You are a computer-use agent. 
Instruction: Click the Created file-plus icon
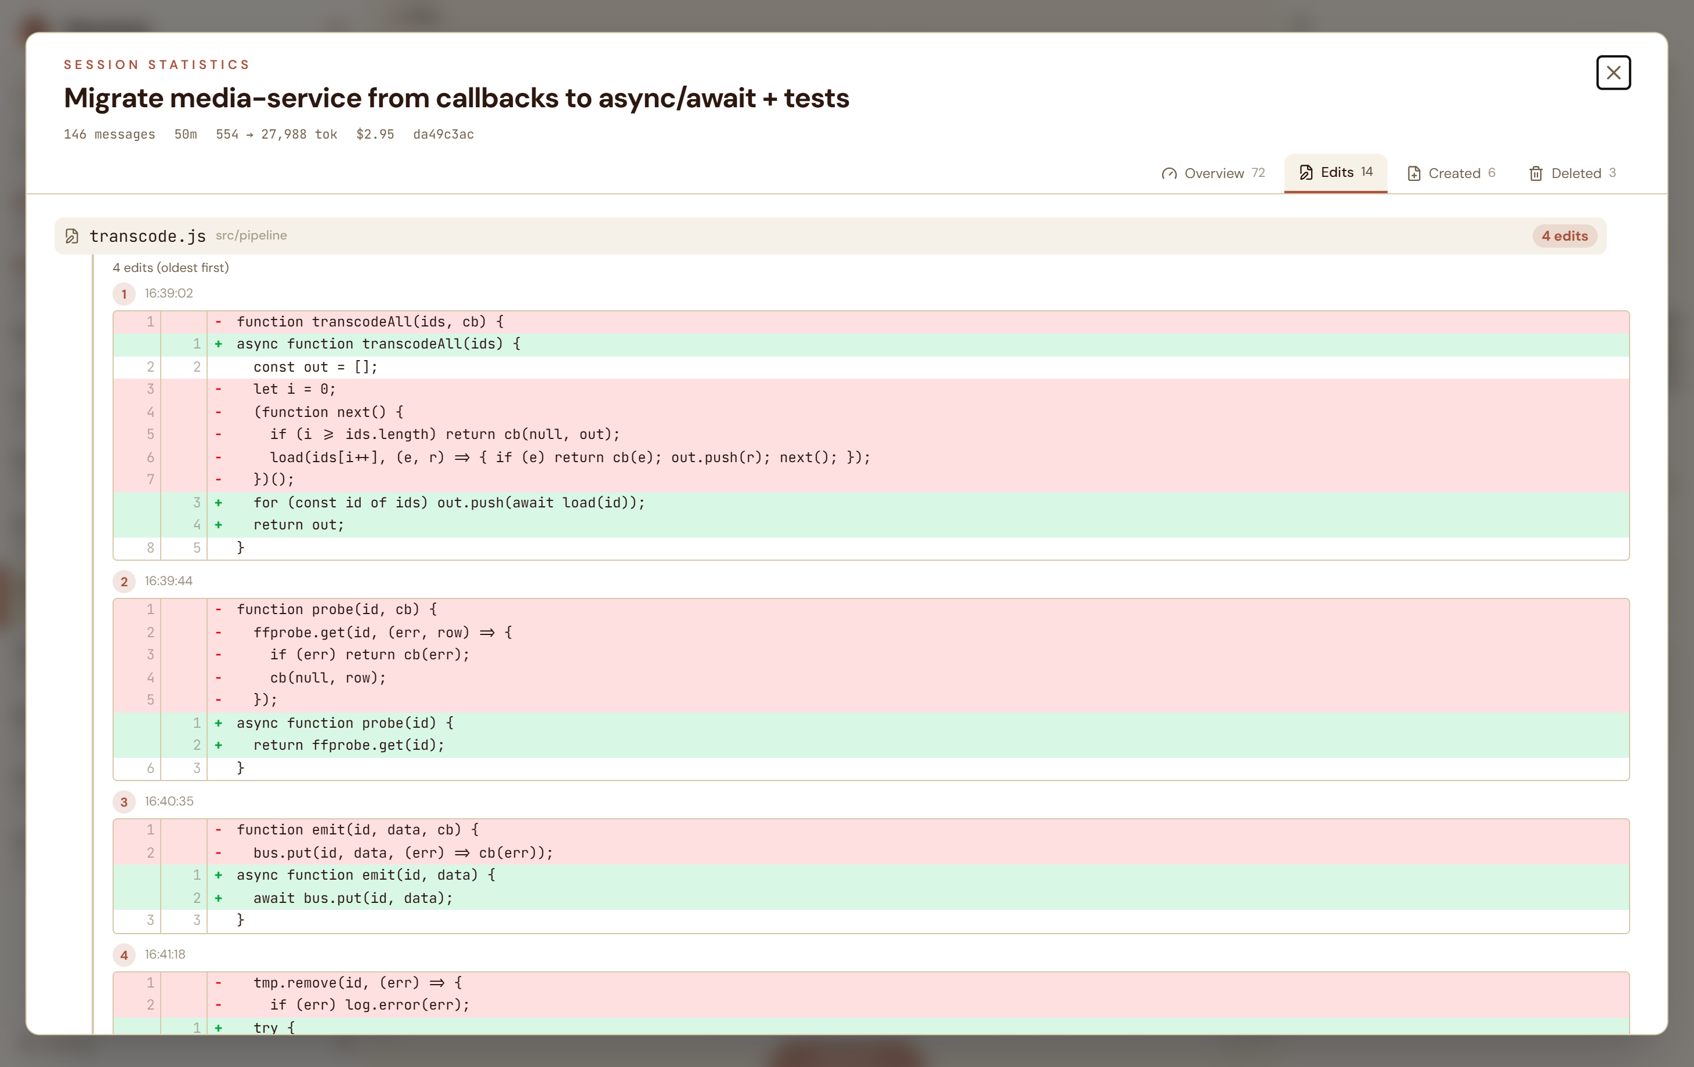[x=1413, y=174]
